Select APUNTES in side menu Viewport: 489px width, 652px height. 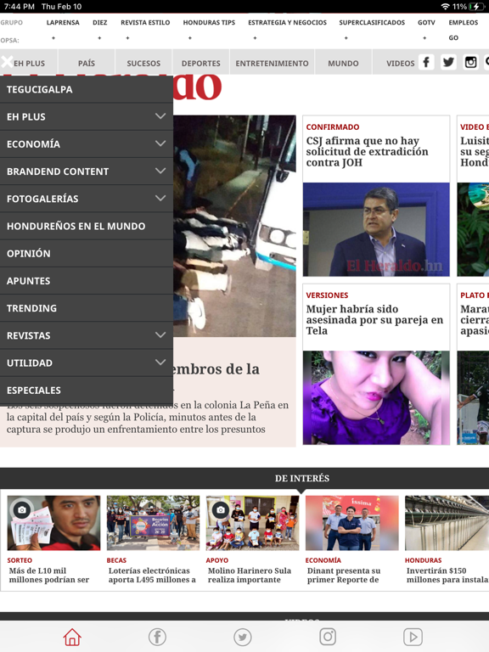87,281
